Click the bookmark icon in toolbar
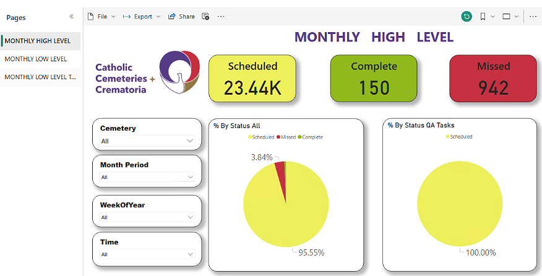The height and width of the screenshot is (276, 542). pos(483,17)
